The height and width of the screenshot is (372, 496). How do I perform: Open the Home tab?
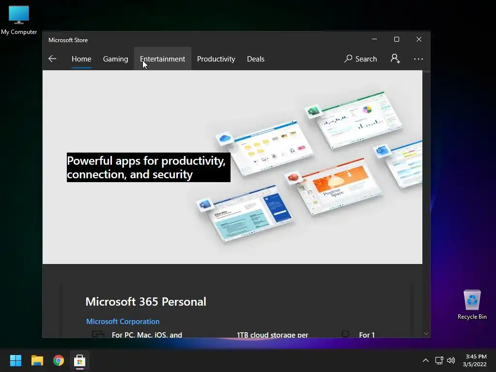[x=81, y=59]
